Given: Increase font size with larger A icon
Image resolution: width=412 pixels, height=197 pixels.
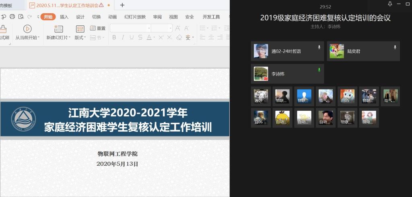Looking at the screenshot, I should (177, 28).
